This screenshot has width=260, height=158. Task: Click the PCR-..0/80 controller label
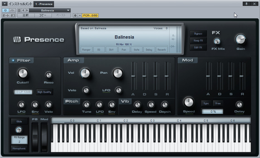click(90, 15)
